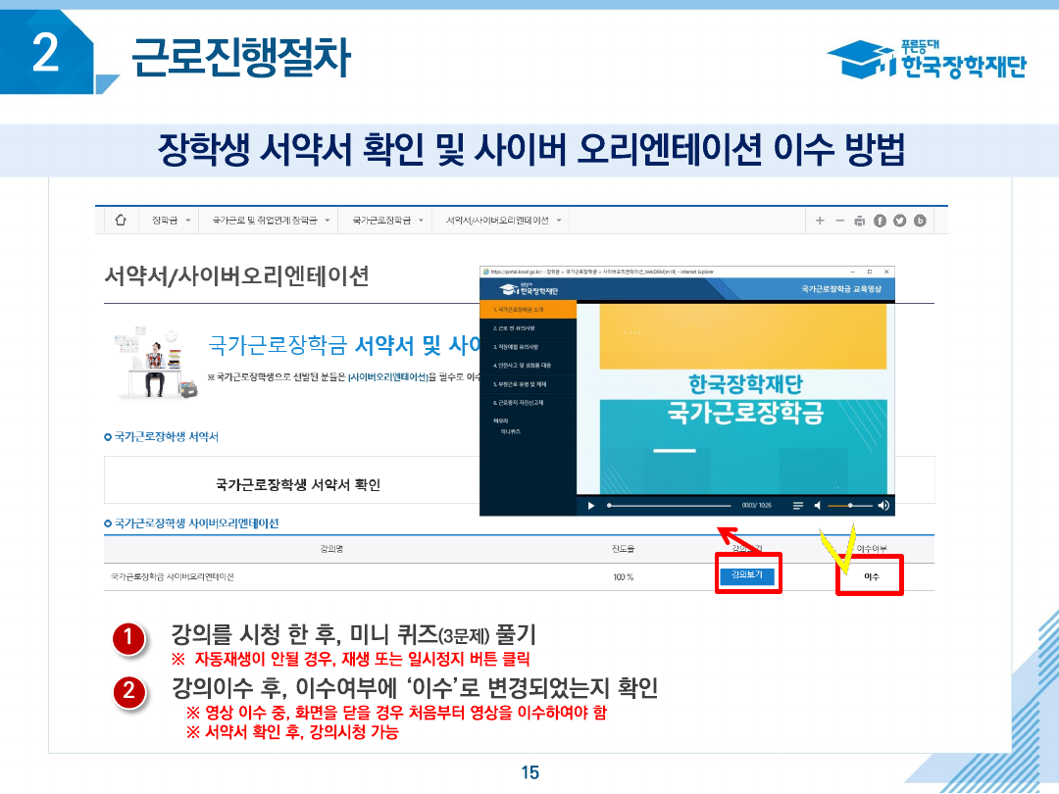Click the zoom in plus icon
Screen dimensions: 1059x794
820,221
